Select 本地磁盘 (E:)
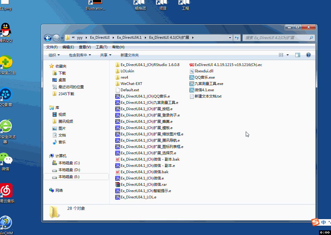331x235 pixels. point(76,177)
